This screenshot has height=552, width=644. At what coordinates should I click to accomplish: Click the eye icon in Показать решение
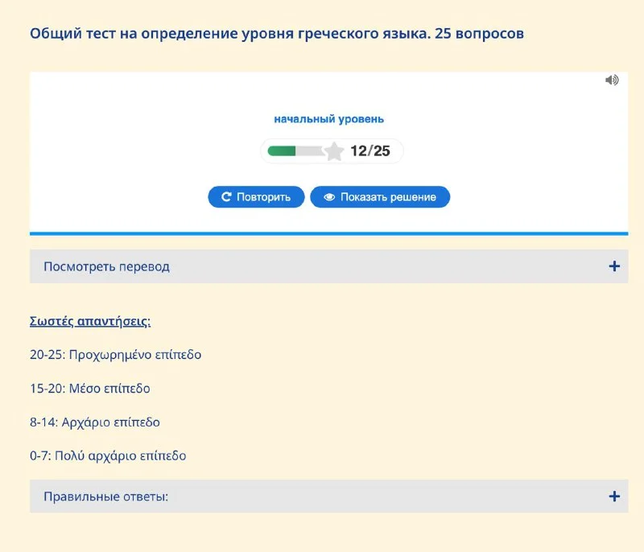click(329, 197)
